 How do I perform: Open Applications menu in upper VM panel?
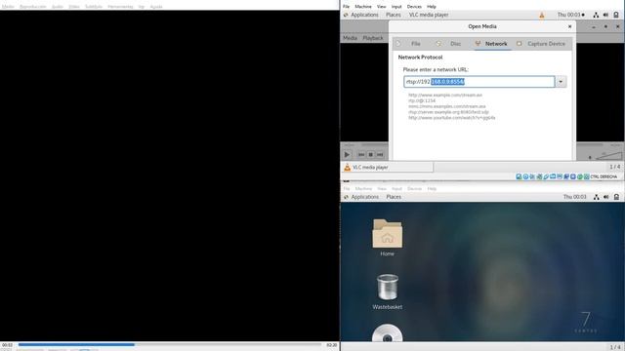[361, 15]
